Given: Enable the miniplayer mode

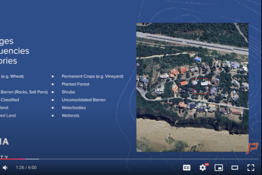Looking at the screenshot, I should [218, 168].
